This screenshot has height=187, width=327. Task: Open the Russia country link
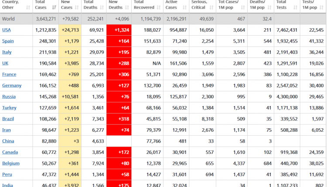[x=9, y=97]
